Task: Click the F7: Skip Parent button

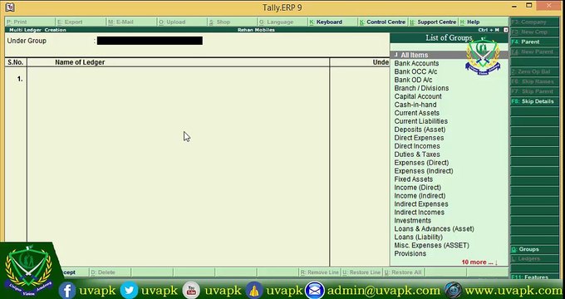Action: [534, 91]
